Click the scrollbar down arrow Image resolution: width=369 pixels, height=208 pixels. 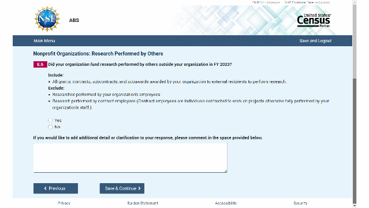355,206
